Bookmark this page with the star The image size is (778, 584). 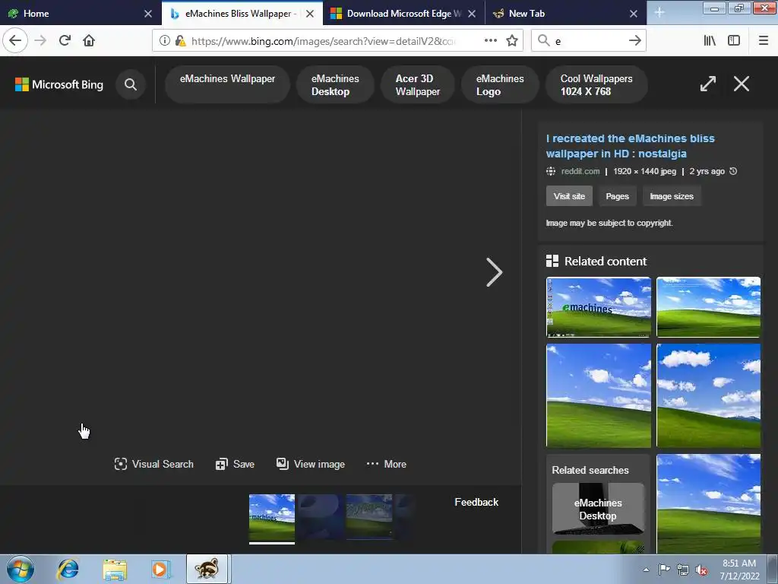point(512,41)
